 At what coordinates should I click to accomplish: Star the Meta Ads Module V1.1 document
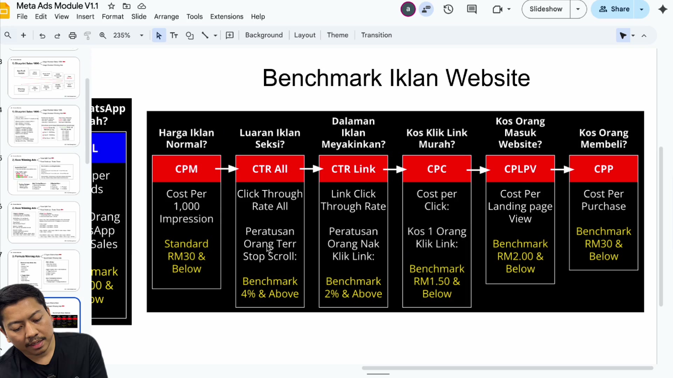(x=111, y=6)
